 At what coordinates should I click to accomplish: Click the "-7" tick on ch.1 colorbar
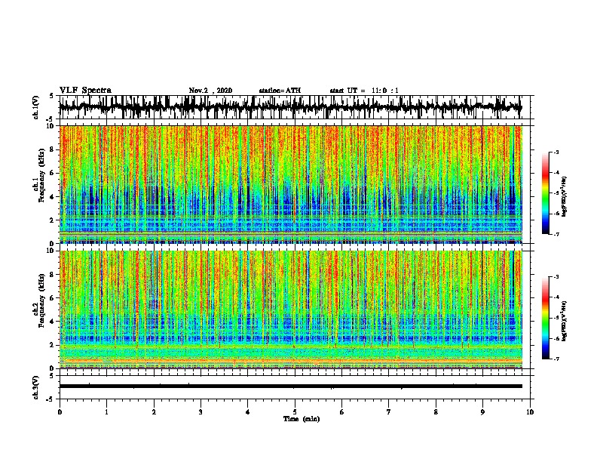tap(556, 234)
